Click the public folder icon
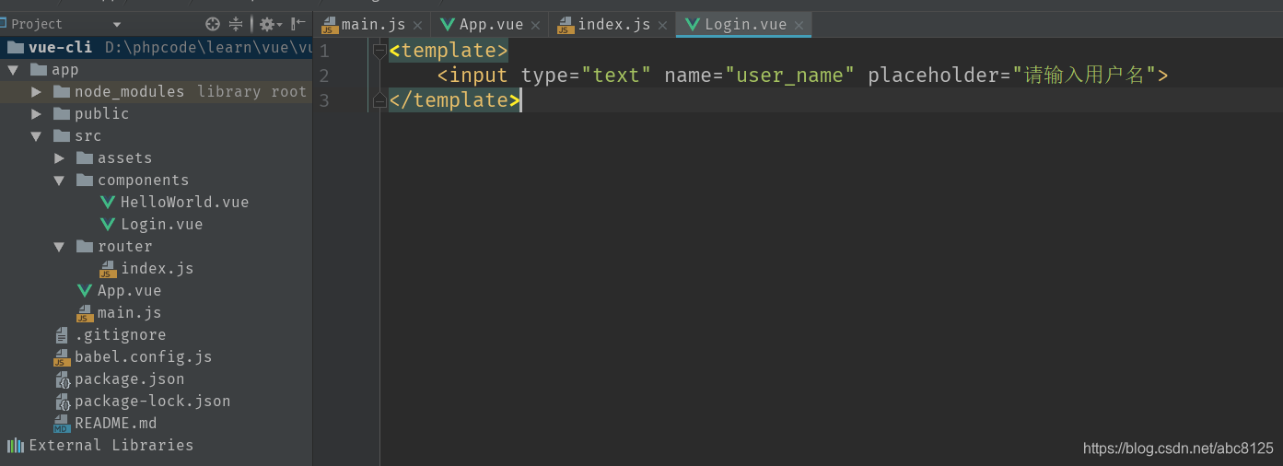The width and height of the screenshot is (1283, 466). click(x=61, y=113)
